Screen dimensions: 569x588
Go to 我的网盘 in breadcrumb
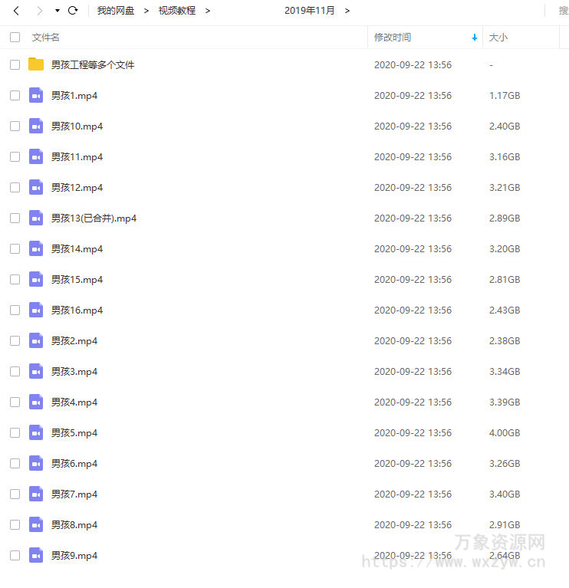click(x=116, y=11)
